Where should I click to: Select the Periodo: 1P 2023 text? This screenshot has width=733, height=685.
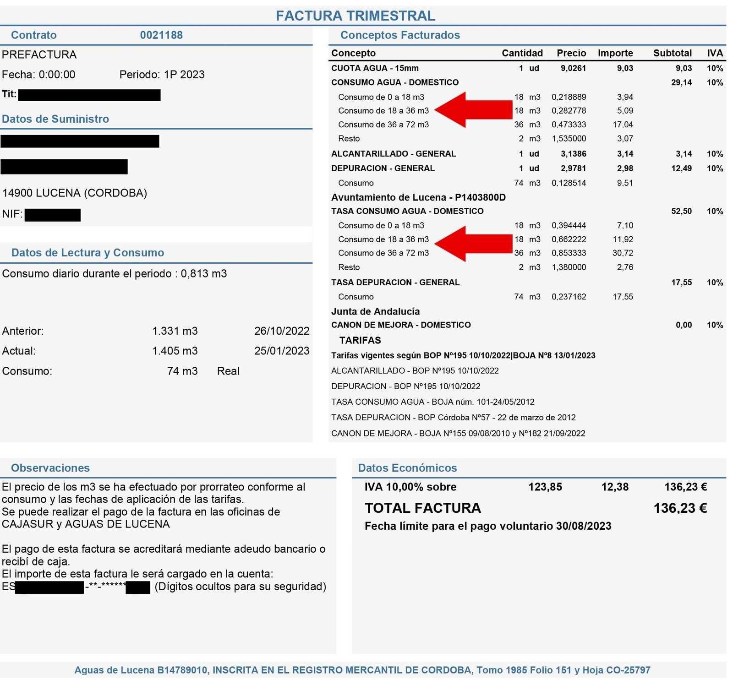[162, 75]
